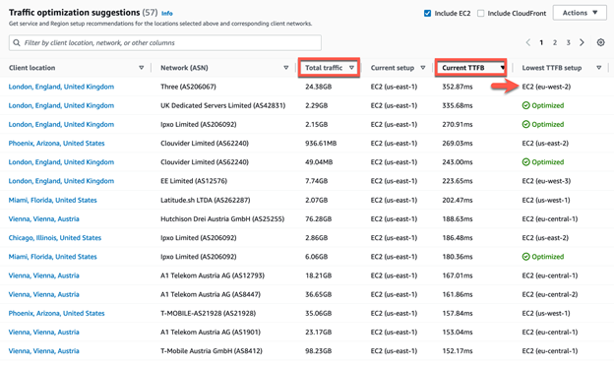Viewport: 614px width, 365px height.
Task: Open London link for Ipxo Limited 2.15GB row
Action: pyautogui.click(x=61, y=124)
